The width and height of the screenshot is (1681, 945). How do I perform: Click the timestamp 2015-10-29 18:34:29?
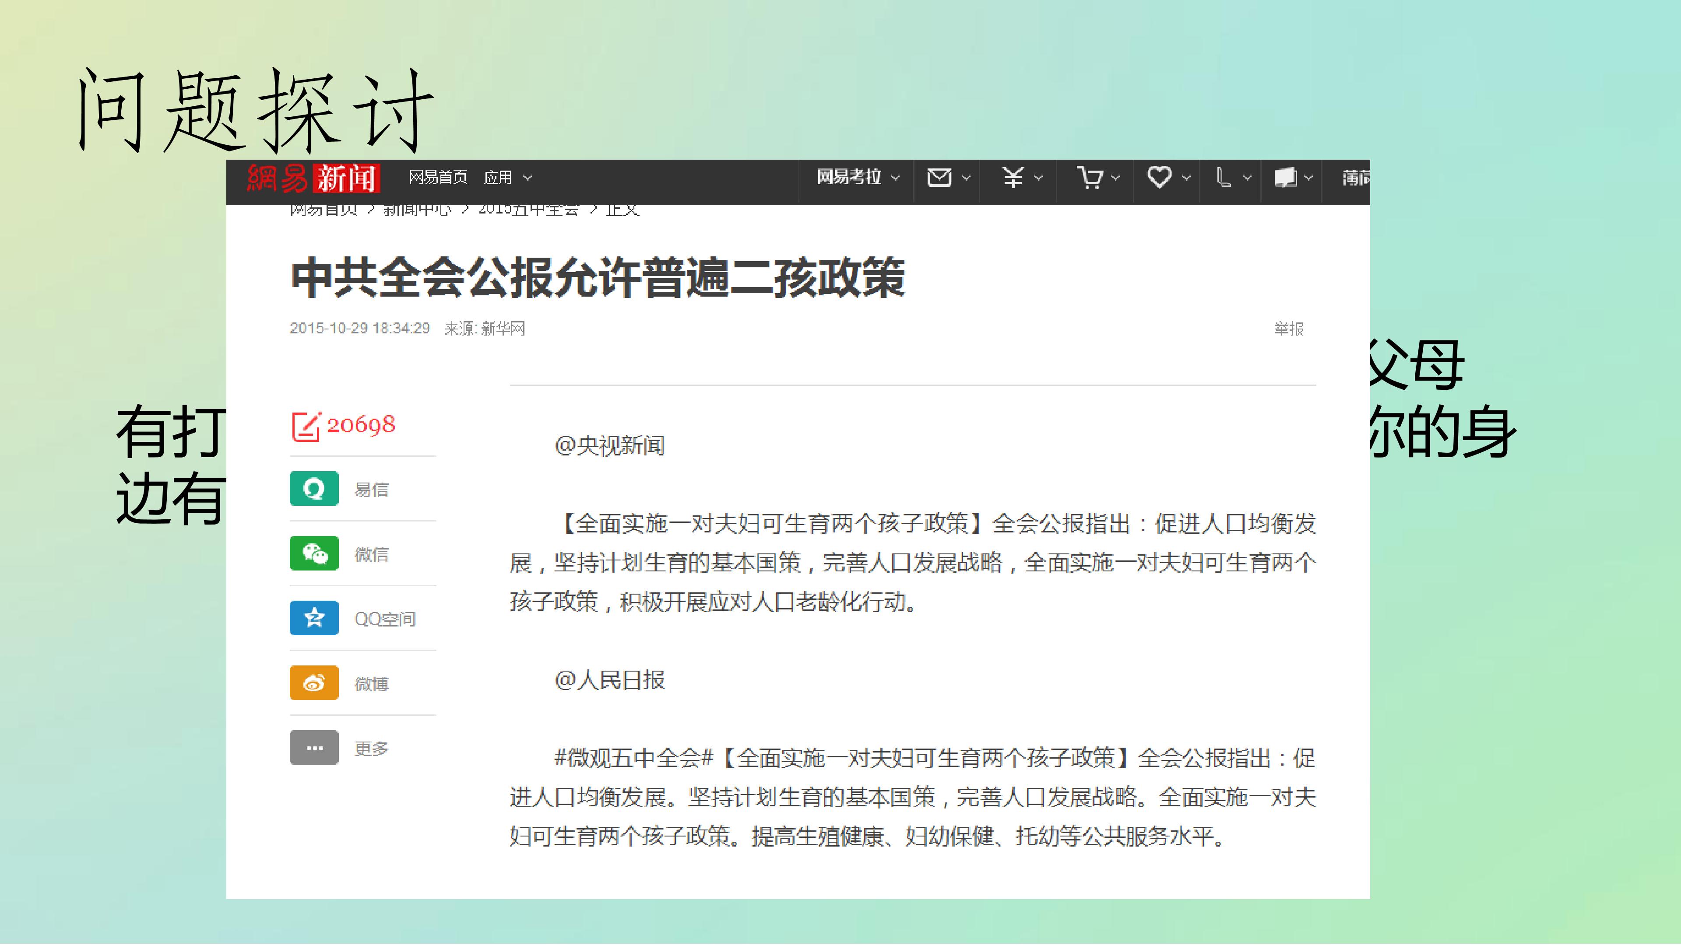tap(359, 329)
